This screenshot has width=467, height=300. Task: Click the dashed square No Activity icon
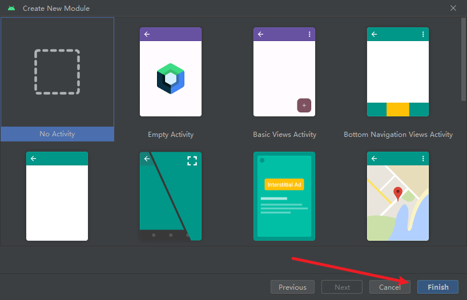click(x=57, y=72)
